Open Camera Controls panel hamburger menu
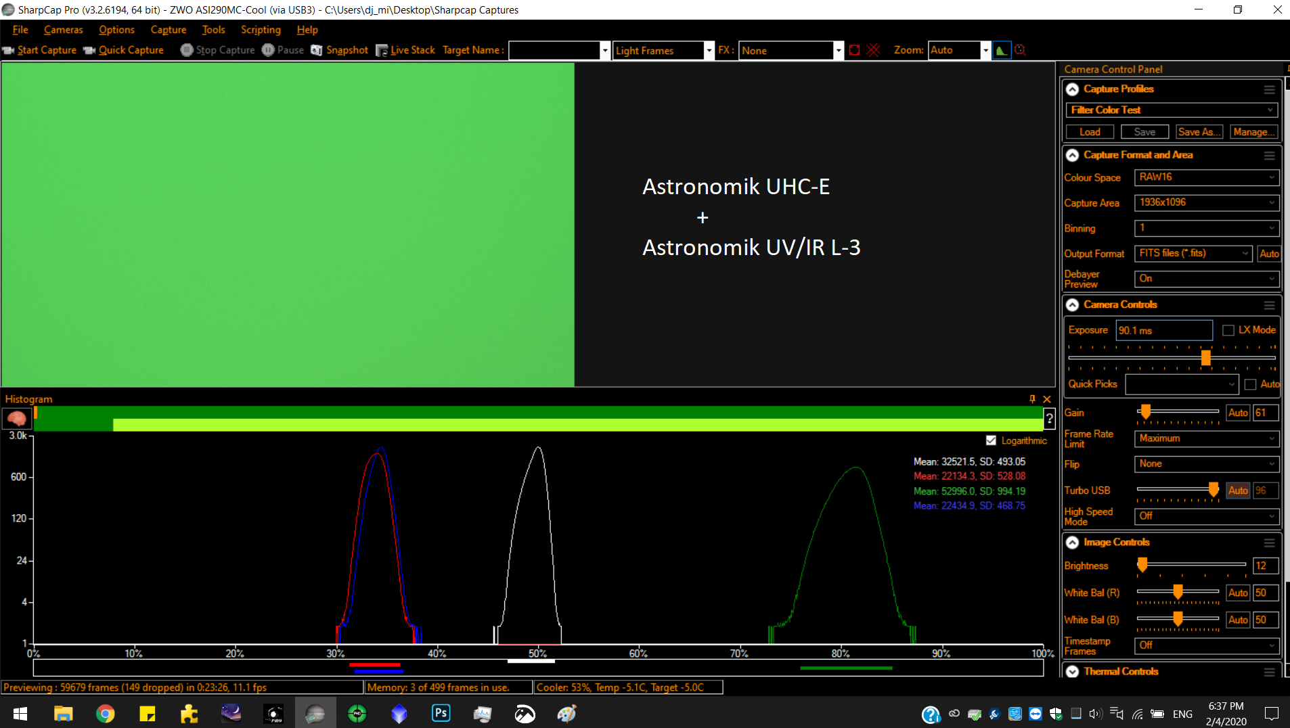The width and height of the screenshot is (1290, 728). click(x=1269, y=305)
